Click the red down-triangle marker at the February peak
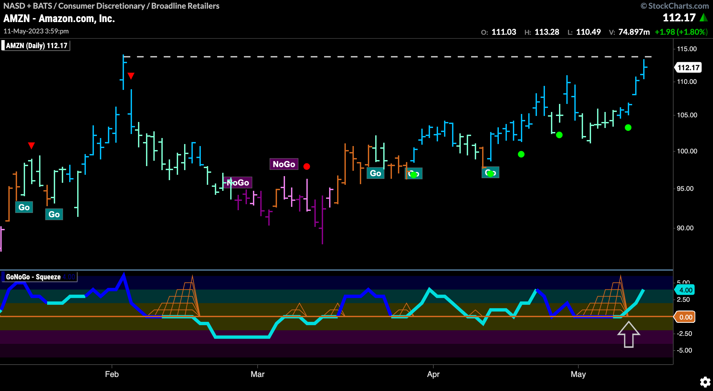Viewport: 713px width, 391px height. (x=131, y=76)
